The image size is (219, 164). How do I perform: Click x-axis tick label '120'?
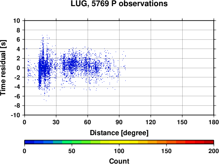point(151,122)
